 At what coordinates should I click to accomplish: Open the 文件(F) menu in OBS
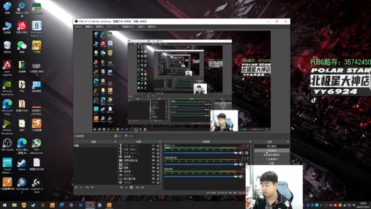coord(78,27)
